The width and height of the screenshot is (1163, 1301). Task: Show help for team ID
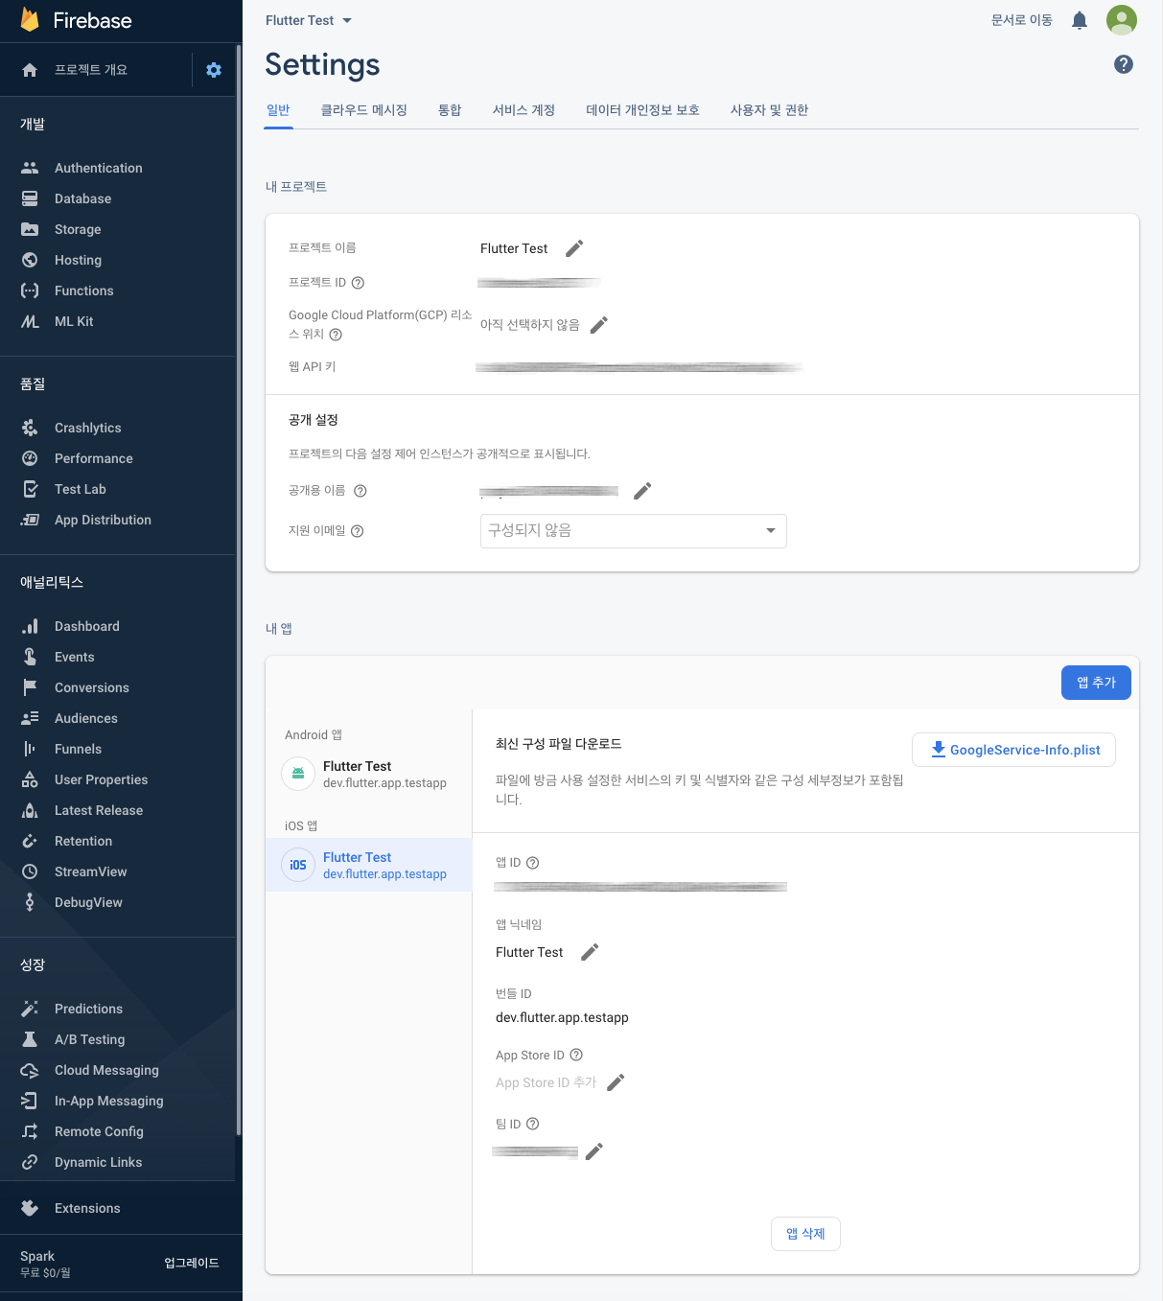[533, 1124]
